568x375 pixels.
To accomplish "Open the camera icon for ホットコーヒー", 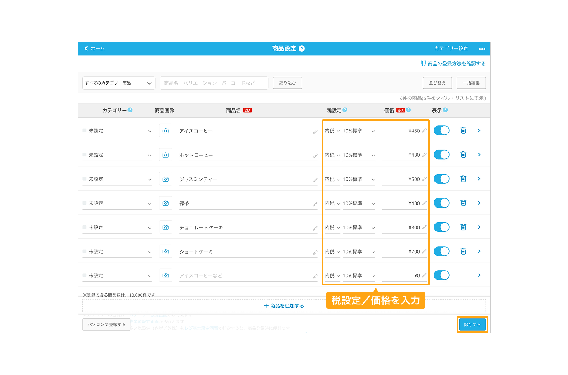I will point(165,155).
